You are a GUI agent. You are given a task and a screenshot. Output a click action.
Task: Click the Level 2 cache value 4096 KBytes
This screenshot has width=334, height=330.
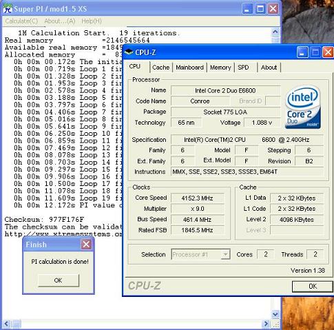pyautogui.click(x=297, y=220)
